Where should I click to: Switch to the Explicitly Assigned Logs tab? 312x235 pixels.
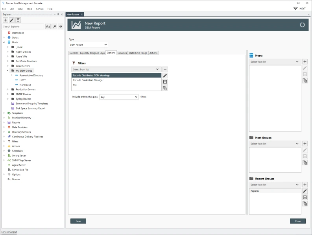92,53
